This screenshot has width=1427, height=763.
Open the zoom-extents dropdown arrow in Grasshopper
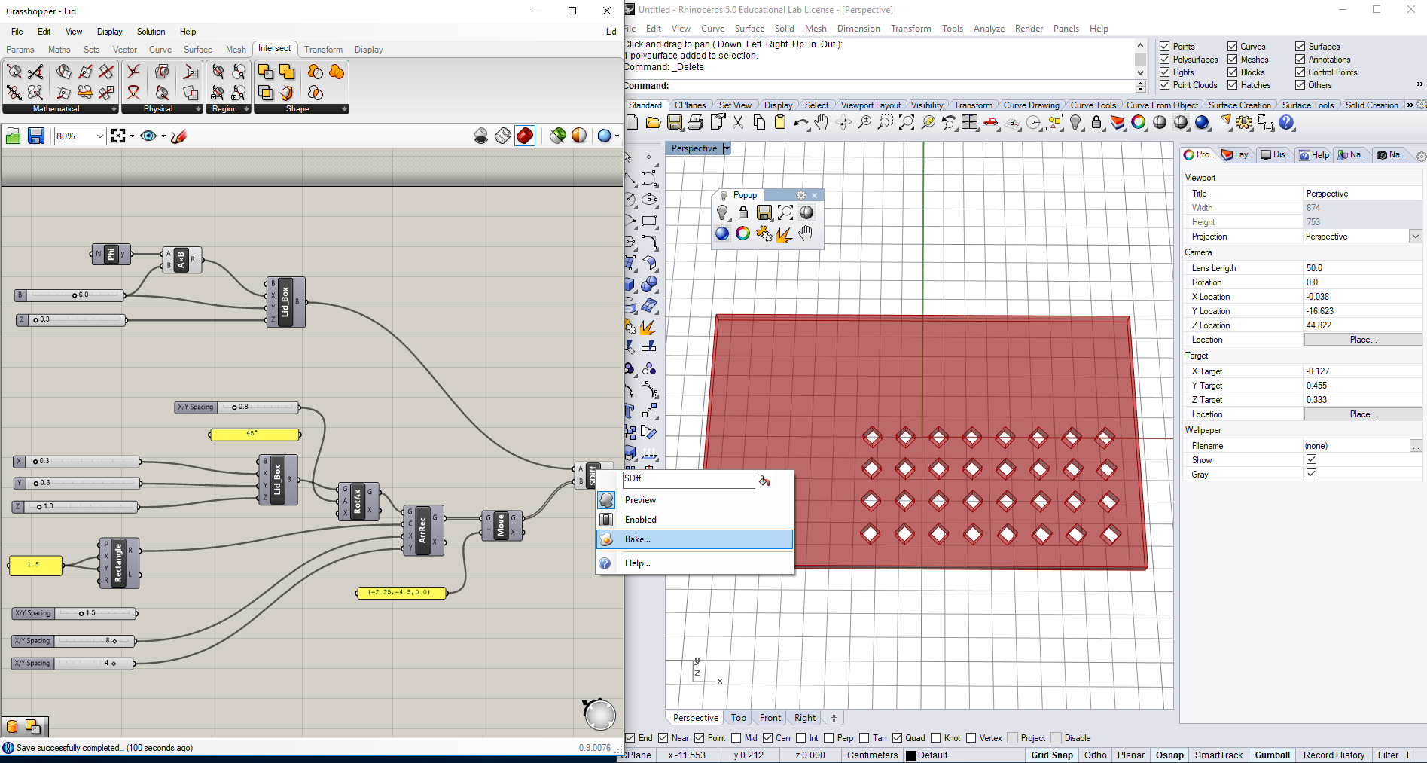click(x=132, y=136)
